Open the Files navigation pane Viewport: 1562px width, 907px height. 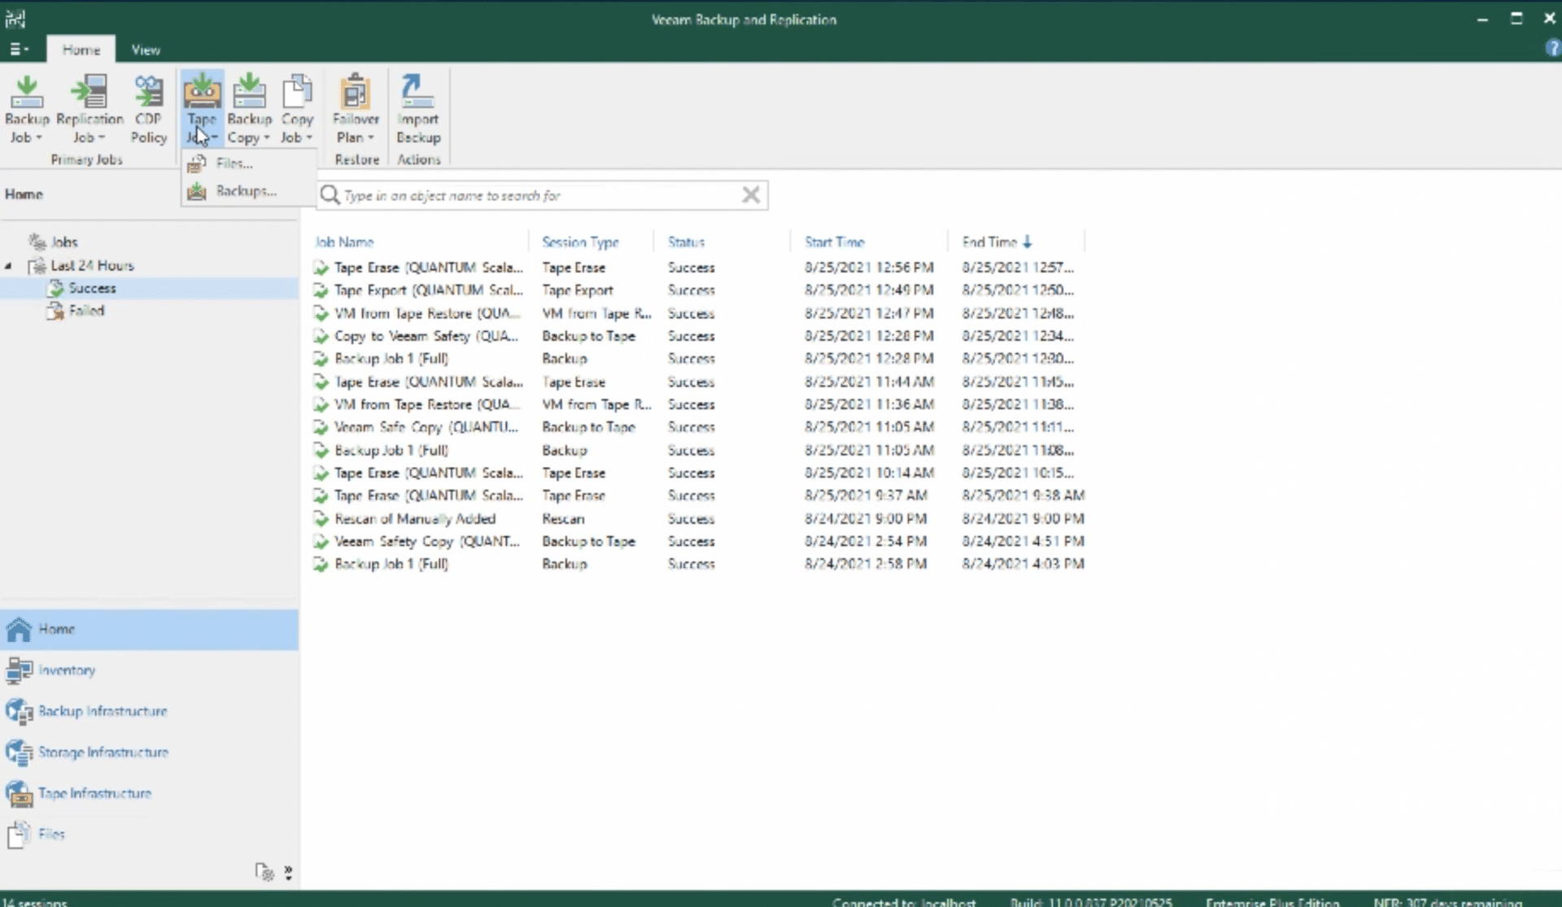tap(149, 835)
